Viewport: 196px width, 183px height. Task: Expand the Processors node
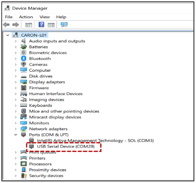(x=16, y=164)
